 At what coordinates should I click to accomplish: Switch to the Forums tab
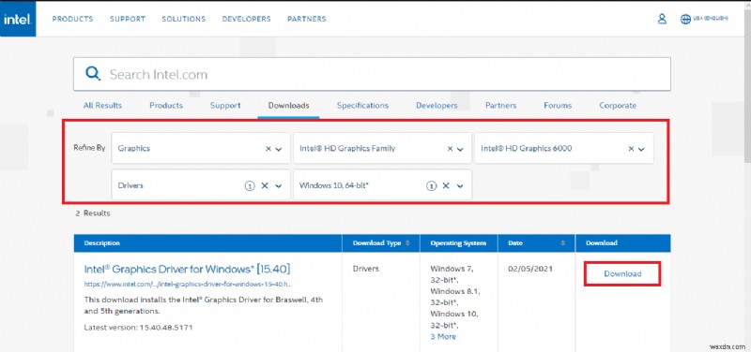pos(558,106)
